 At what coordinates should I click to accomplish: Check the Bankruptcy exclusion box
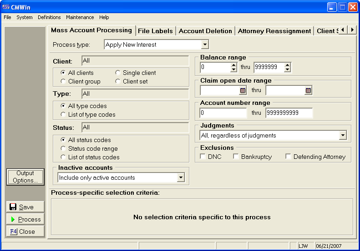point(236,157)
